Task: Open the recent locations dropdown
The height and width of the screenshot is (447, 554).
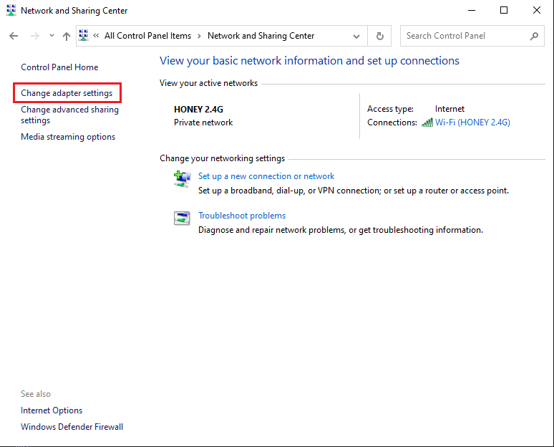Action: pyautogui.click(x=52, y=36)
